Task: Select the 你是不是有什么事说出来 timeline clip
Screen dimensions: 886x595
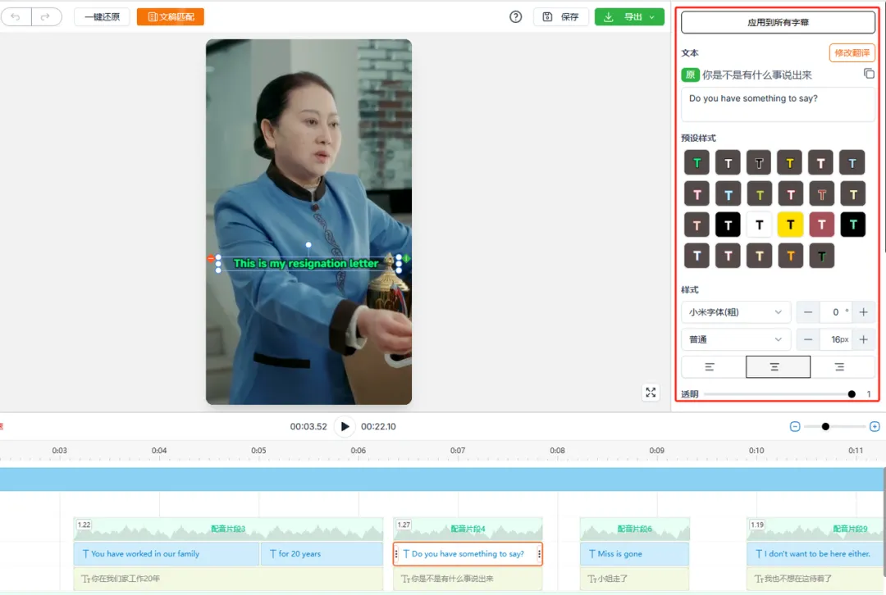Action: (x=468, y=579)
